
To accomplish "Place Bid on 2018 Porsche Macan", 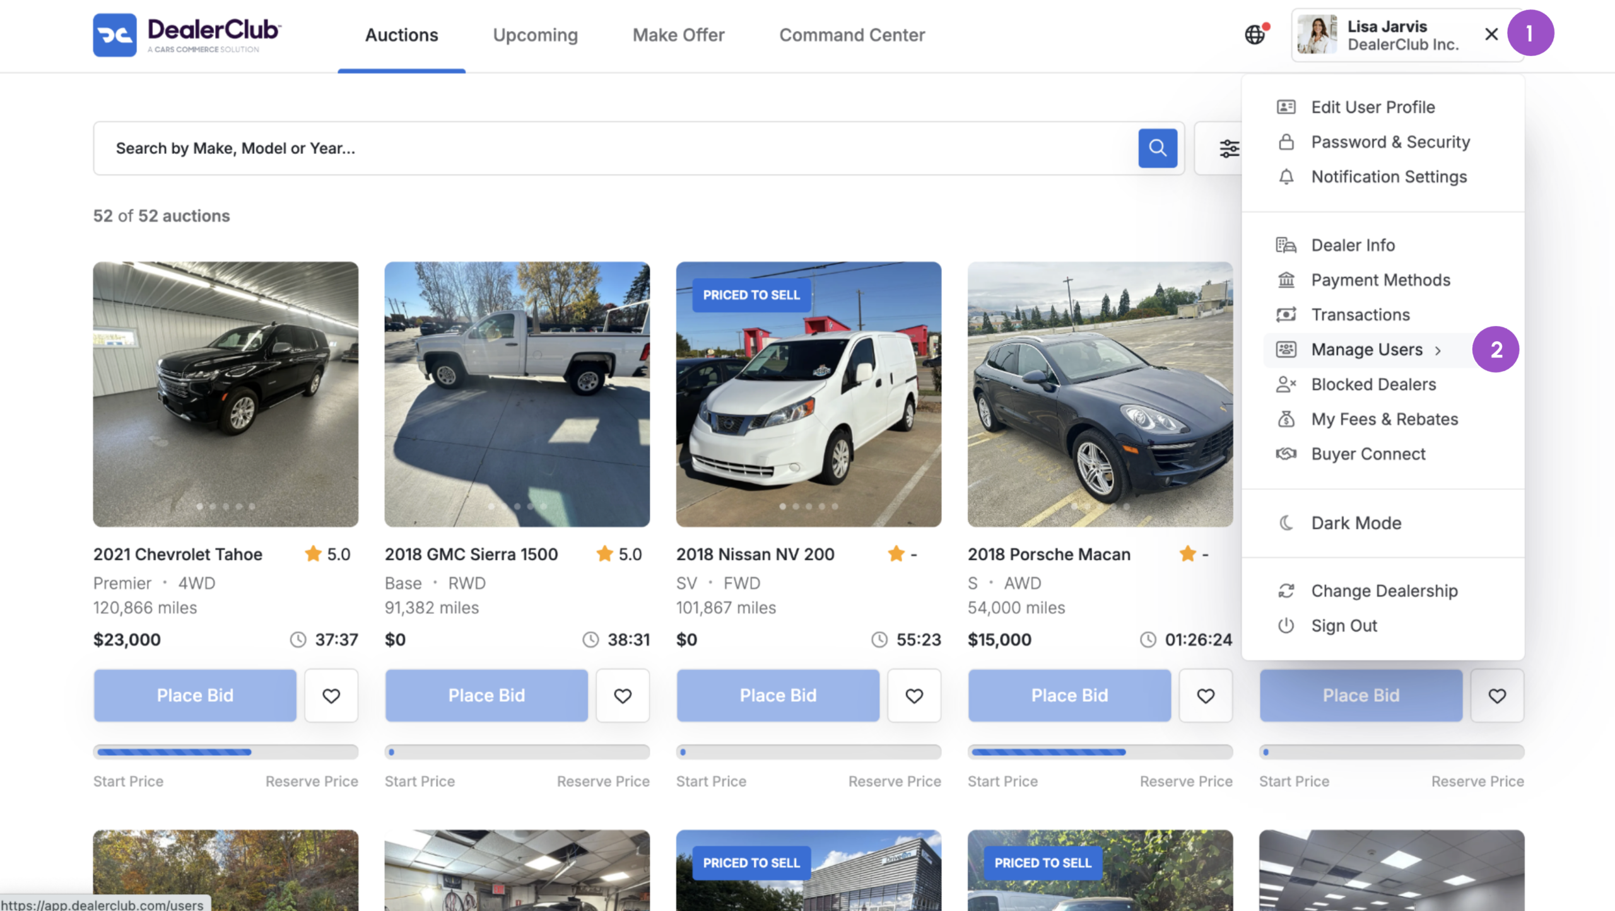I will point(1069,695).
